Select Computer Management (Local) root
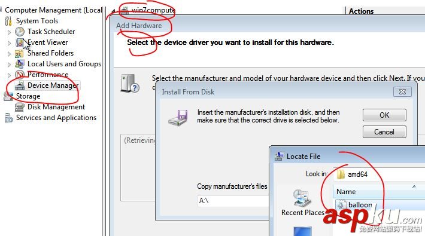Image resolution: width=425 pixels, height=236 pixels. (53, 10)
